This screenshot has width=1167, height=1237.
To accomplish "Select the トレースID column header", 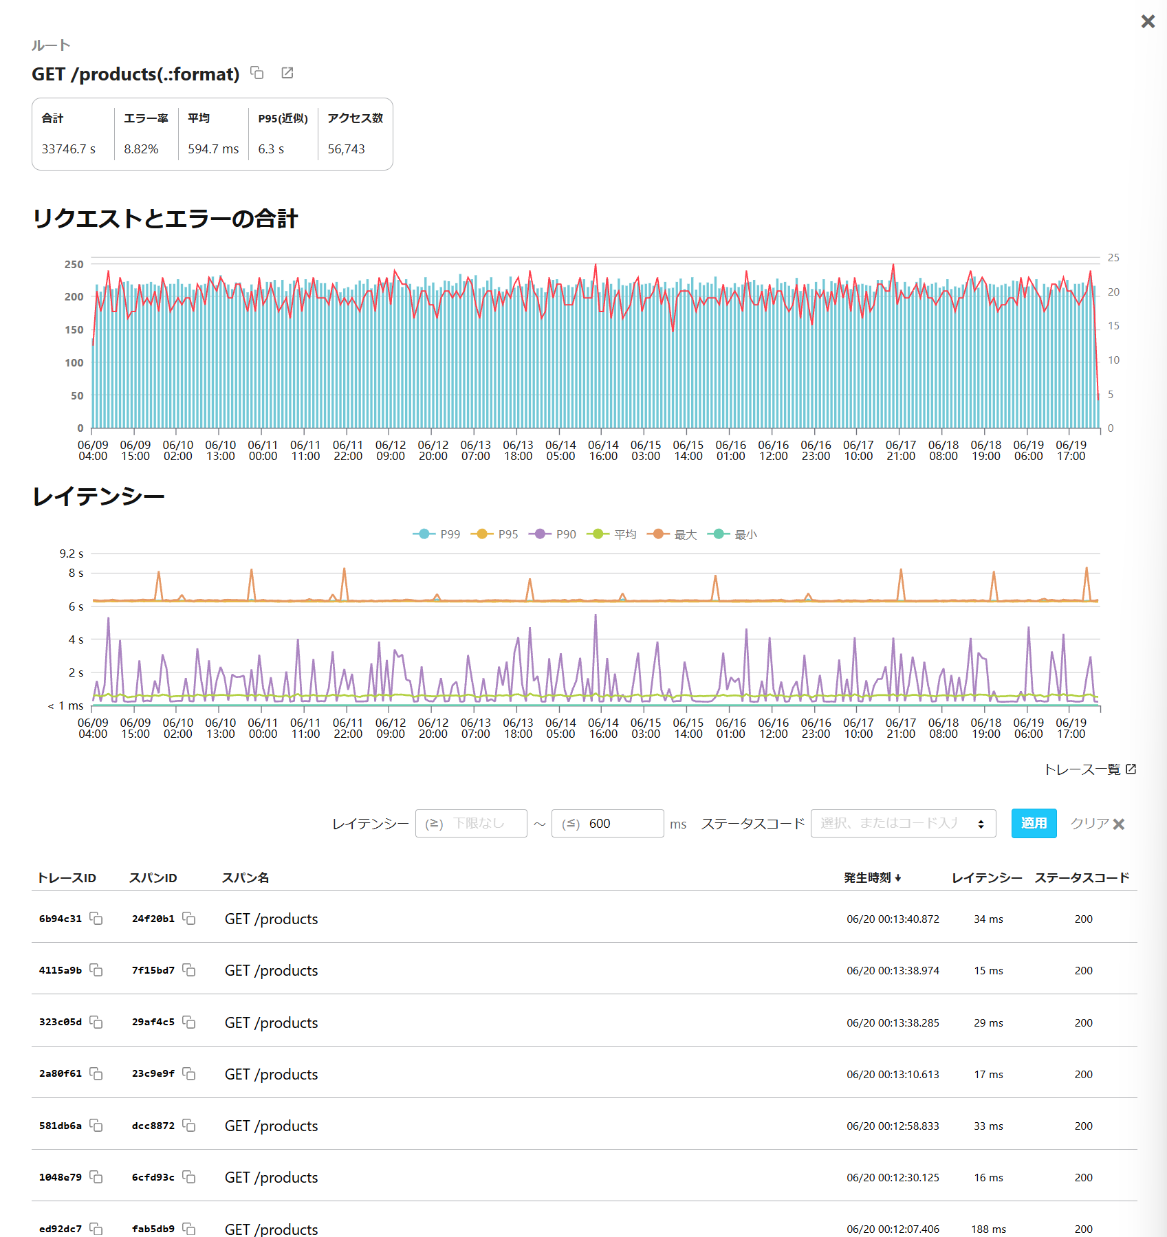I will 67,877.
